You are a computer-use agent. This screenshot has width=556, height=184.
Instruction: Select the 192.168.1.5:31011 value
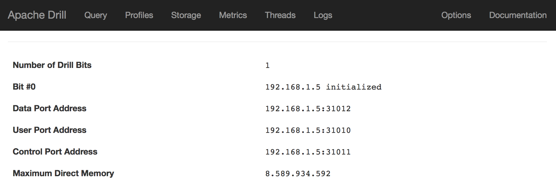pyautogui.click(x=308, y=152)
